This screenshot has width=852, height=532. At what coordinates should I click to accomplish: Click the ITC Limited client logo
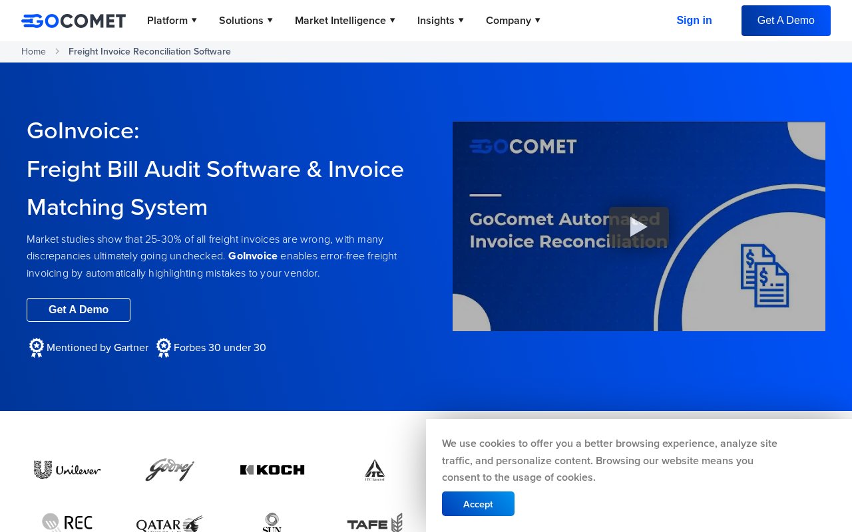(375, 469)
